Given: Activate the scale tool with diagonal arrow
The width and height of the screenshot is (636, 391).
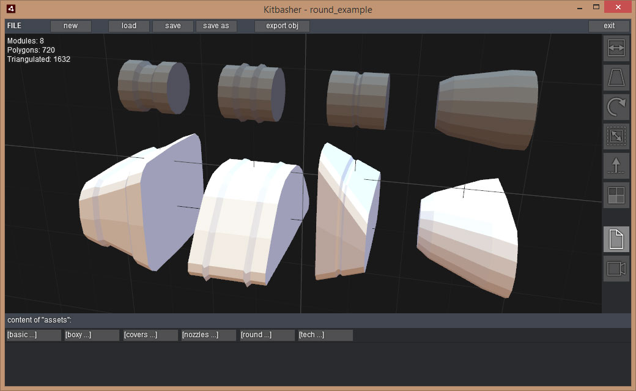Looking at the screenshot, I should click(616, 136).
